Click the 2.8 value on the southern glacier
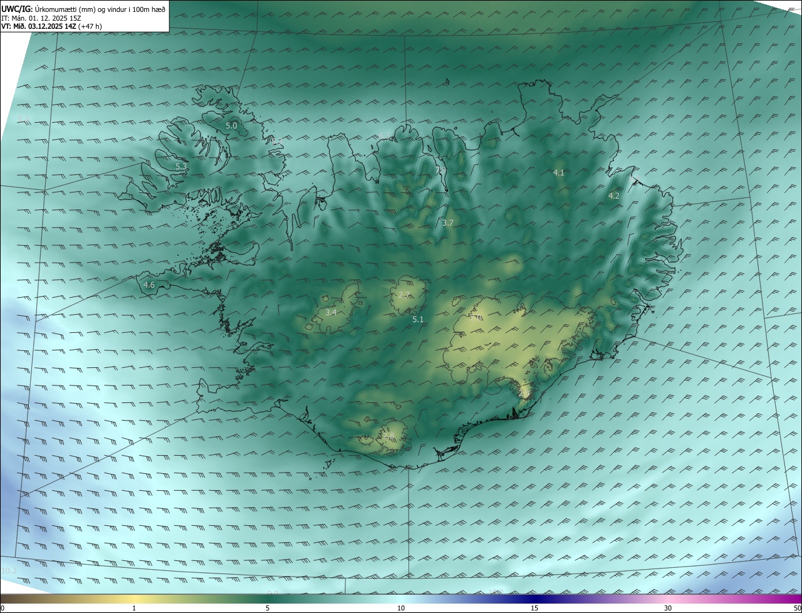Image resolution: width=802 pixels, height=613 pixels. (389, 436)
